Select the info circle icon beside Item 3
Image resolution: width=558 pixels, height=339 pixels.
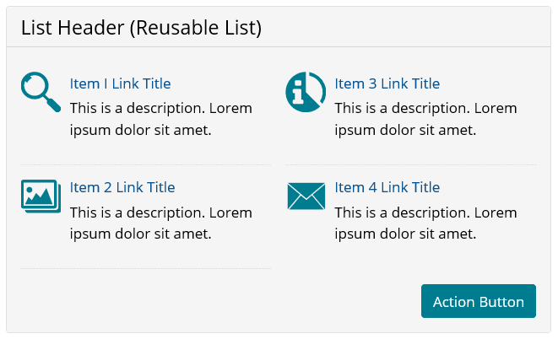(306, 91)
